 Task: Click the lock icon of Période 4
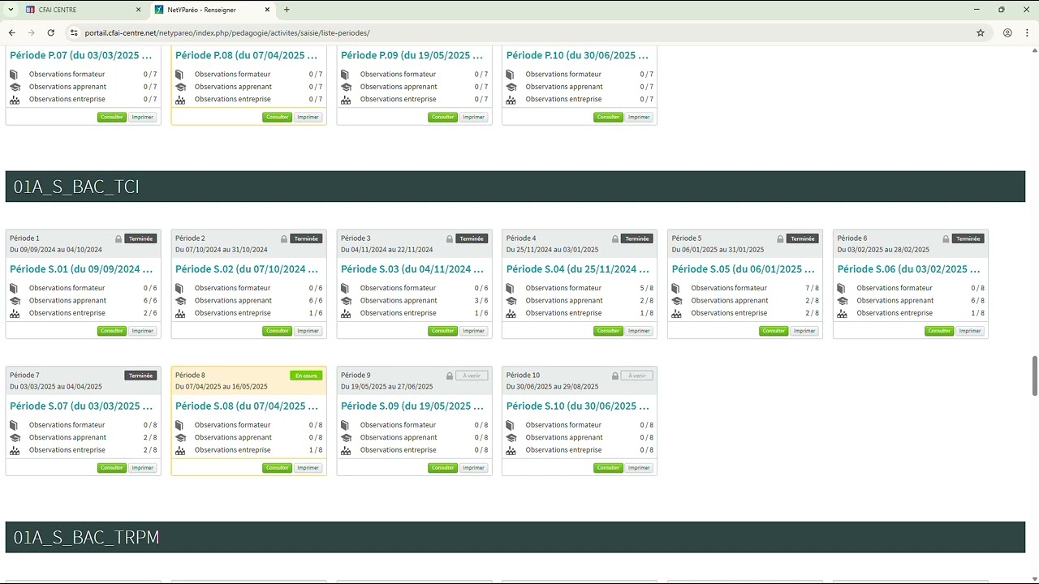tap(615, 238)
